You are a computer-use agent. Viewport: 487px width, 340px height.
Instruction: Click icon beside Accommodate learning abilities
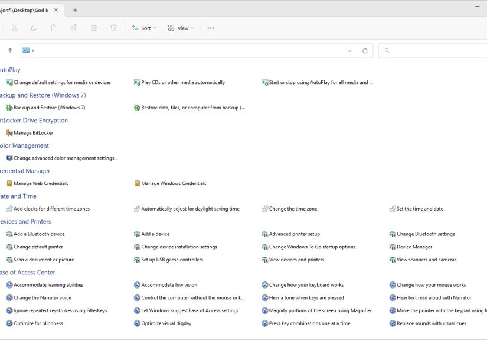pyautogui.click(x=9, y=284)
